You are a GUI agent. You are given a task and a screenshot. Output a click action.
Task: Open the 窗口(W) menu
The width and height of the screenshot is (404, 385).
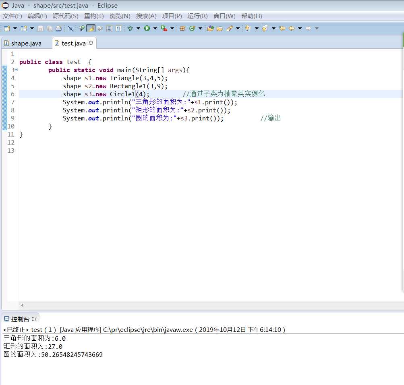(x=224, y=16)
